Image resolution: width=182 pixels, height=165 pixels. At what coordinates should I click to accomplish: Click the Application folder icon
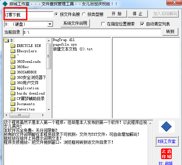click(13, 88)
